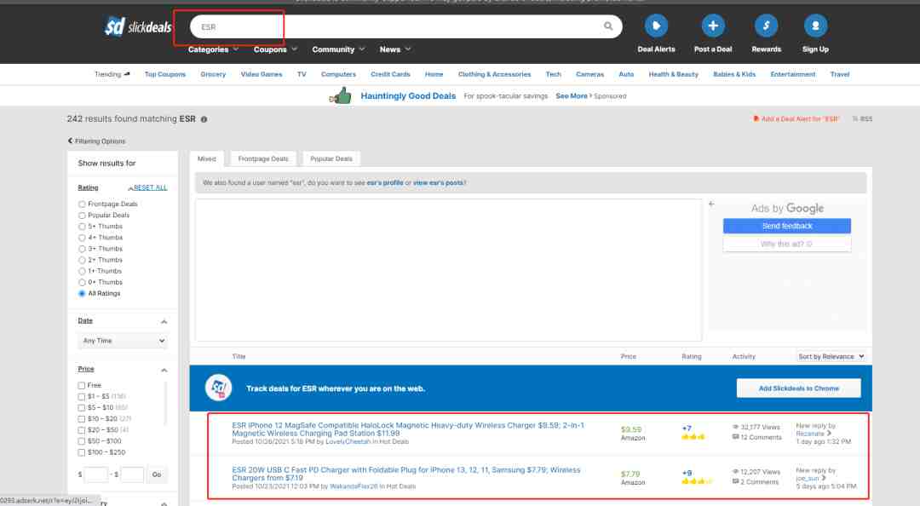This screenshot has height=506, width=920.
Task: Expand the Categories dropdown menu
Action: (x=214, y=49)
